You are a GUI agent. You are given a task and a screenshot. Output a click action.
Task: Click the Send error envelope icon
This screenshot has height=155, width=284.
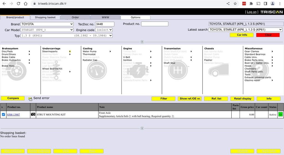point(30,99)
